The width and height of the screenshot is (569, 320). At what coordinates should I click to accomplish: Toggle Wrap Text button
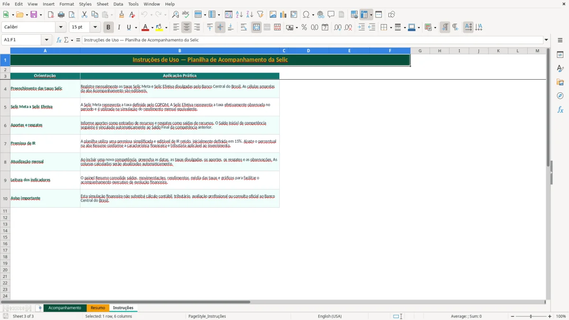coord(244,27)
